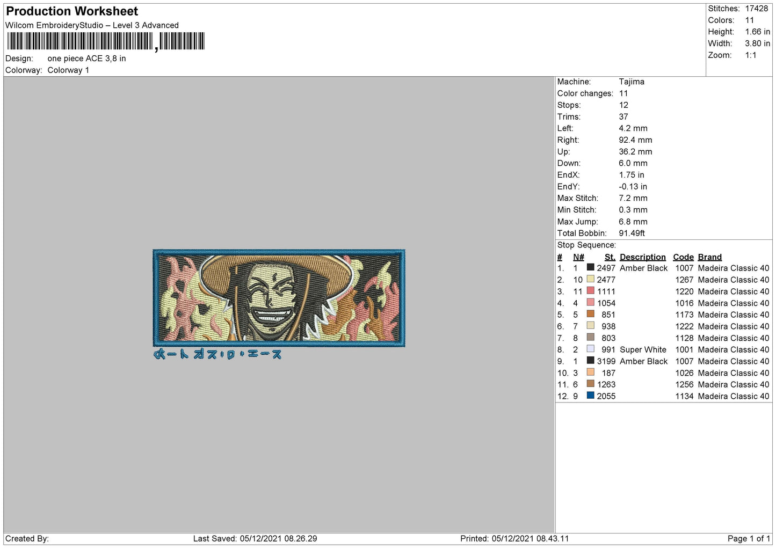Click 'Super White' description in stop 8
The height and width of the screenshot is (548, 776).
click(x=643, y=349)
